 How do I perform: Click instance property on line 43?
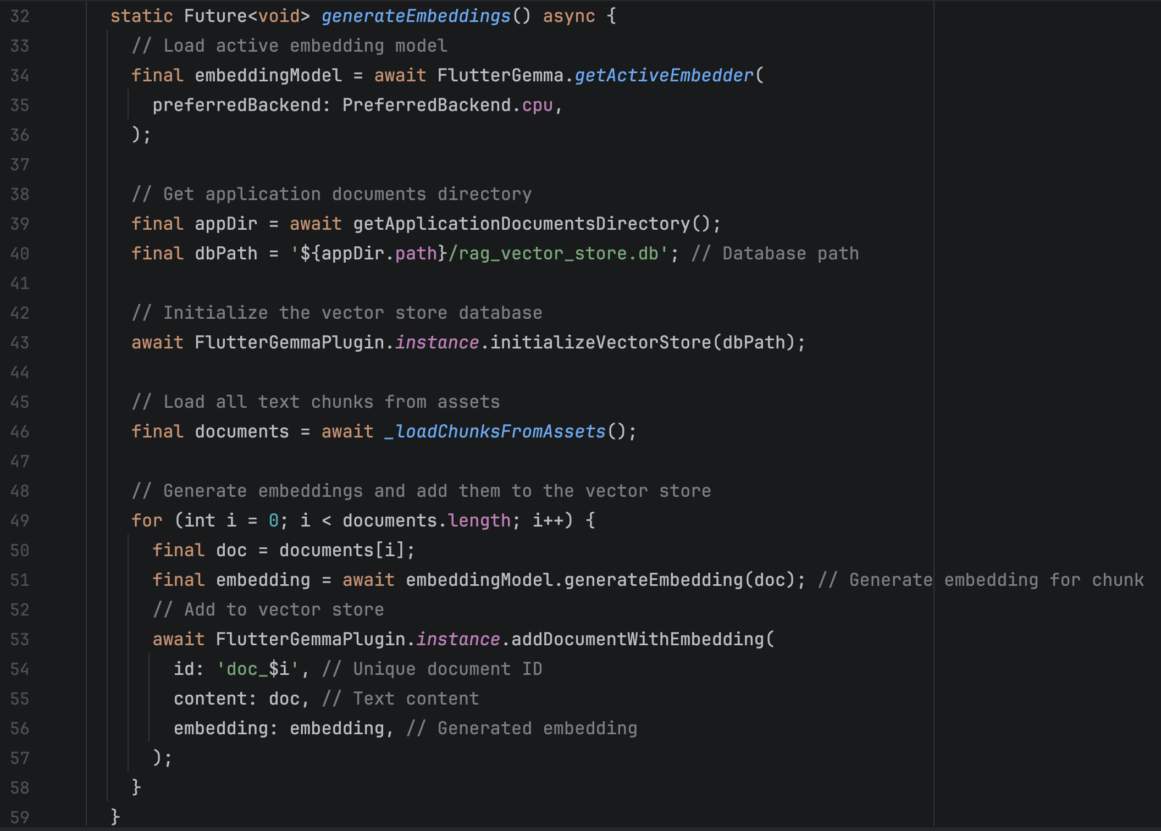(x=437, y=342)
